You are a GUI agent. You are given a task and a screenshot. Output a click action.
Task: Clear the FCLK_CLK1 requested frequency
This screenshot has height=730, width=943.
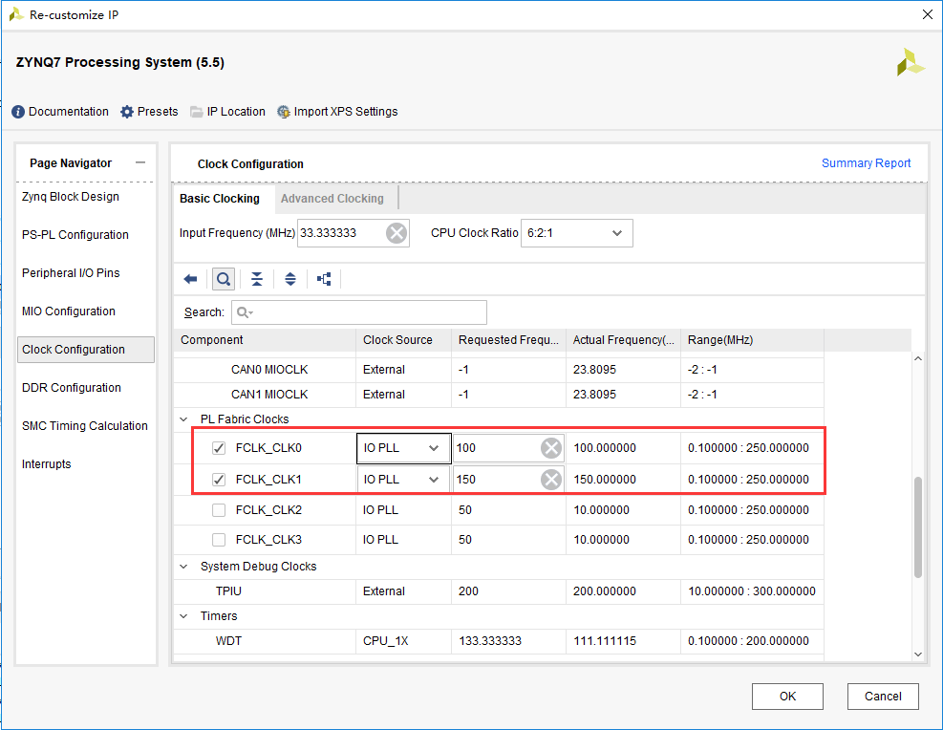click(x=551, y=480)
